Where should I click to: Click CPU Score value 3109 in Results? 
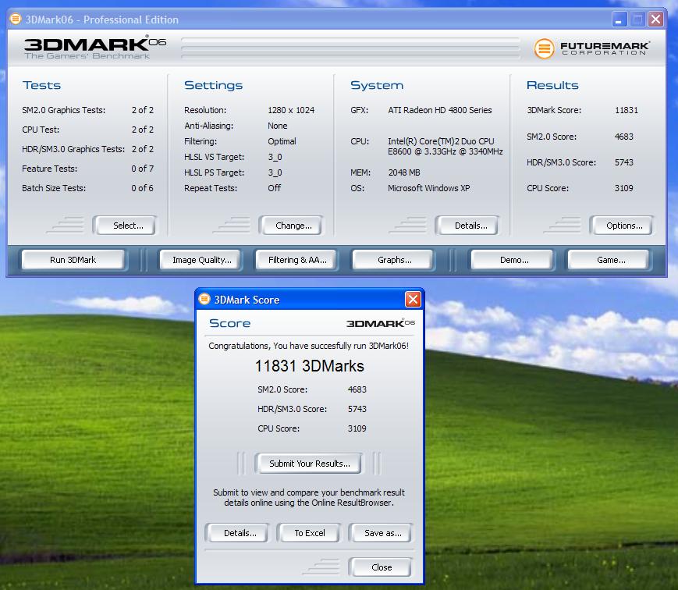coord(624,188)
